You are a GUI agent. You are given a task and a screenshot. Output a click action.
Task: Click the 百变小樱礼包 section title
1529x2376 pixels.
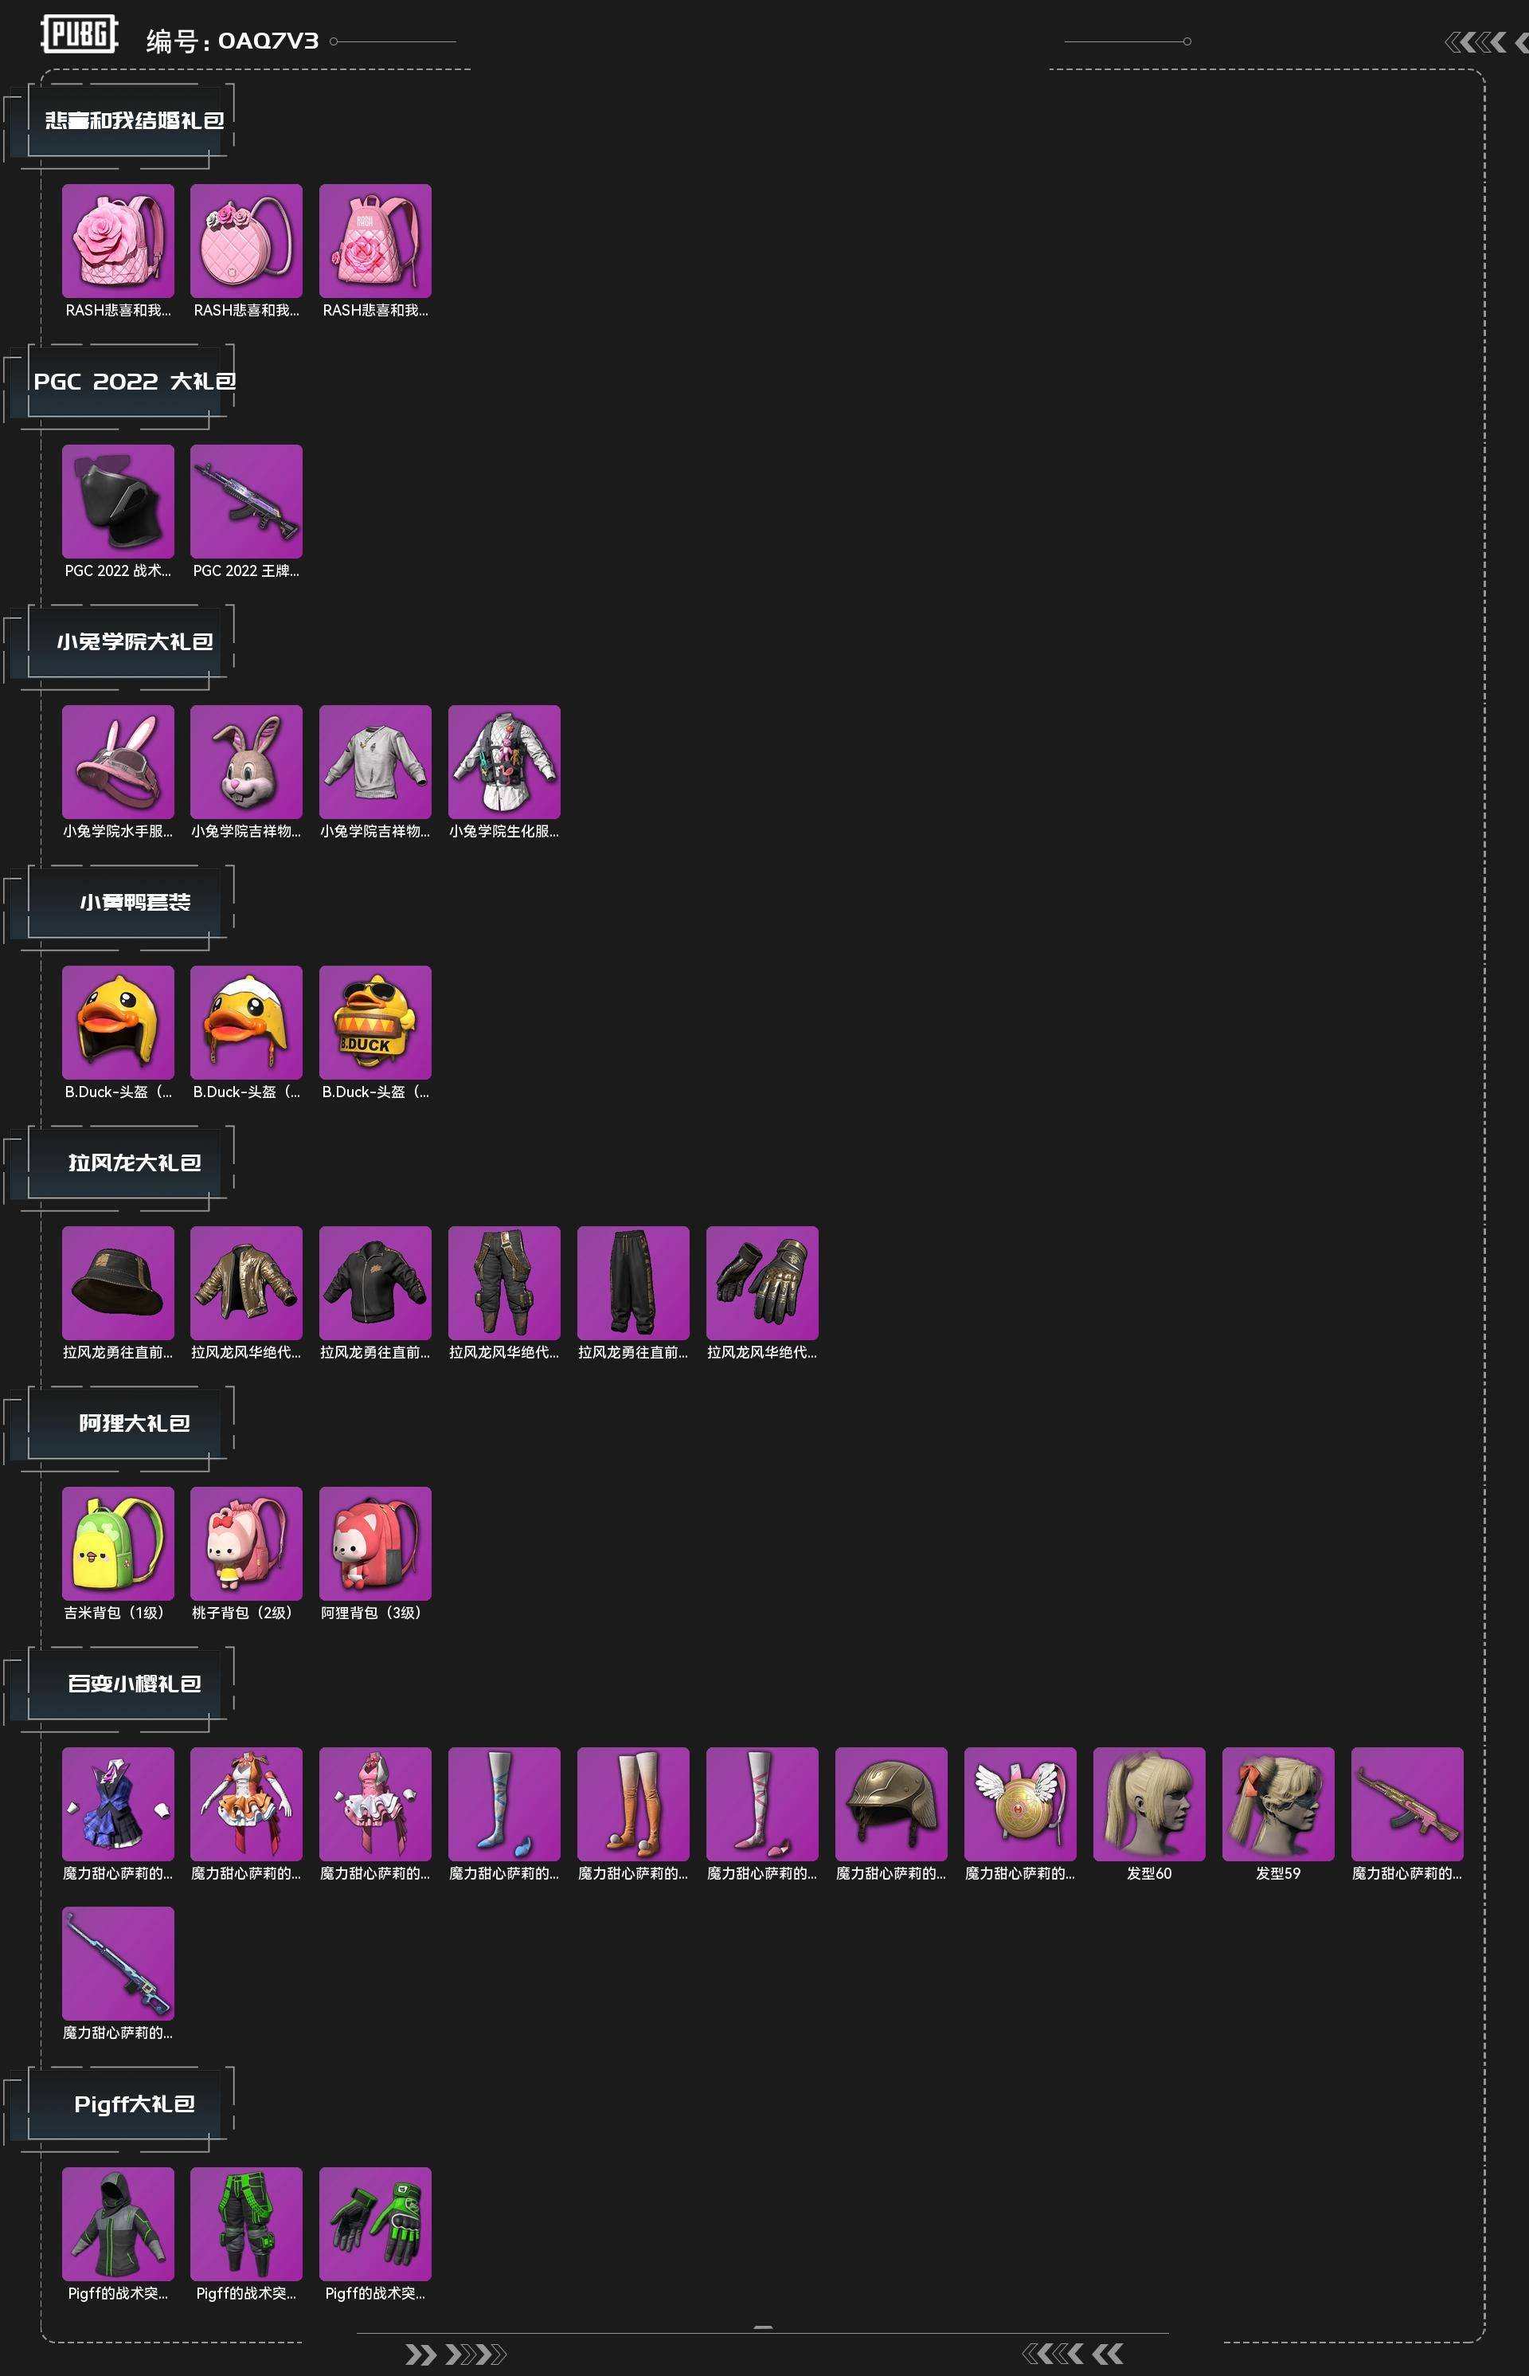pos(134,1684)
